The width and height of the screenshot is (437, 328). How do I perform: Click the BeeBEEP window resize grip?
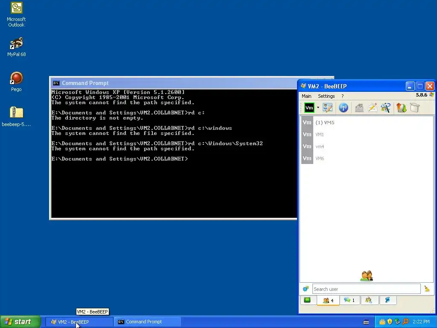[433, 311]
